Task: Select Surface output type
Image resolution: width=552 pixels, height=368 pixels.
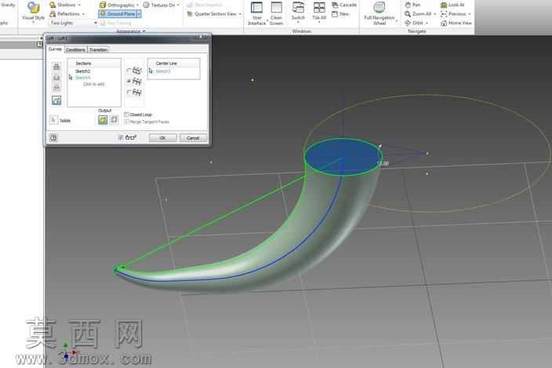Action: tap(114, 120)
